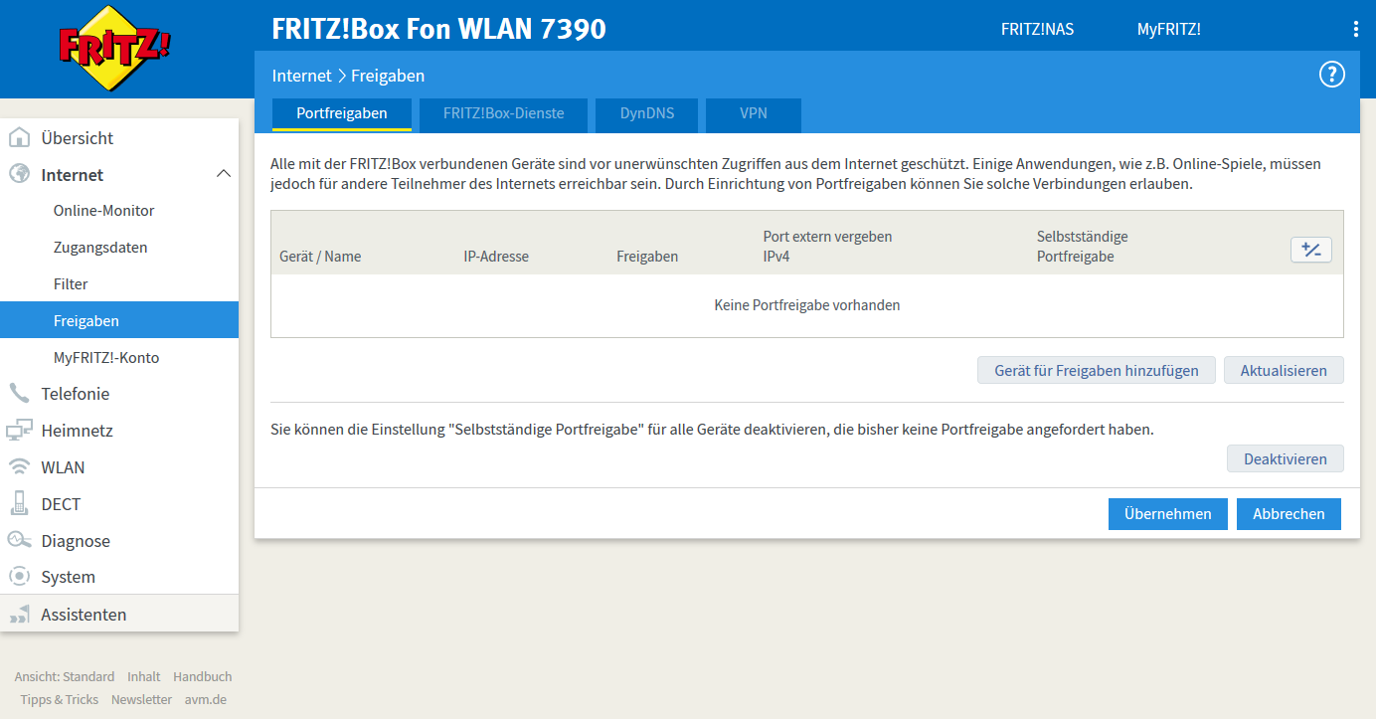
Task: Click the Internet globe icon
Action: (19, 174)
